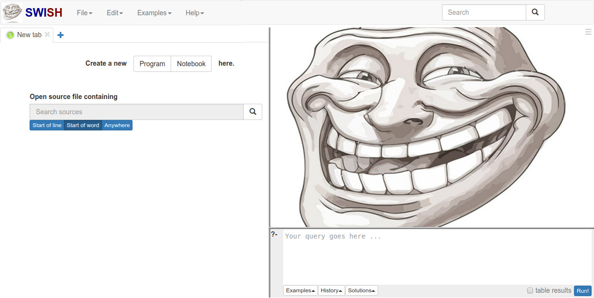This screenshot has height=298, width=594.
Task: Open the hamburger menu above the answer pane
Action: [x=588, y=32]
